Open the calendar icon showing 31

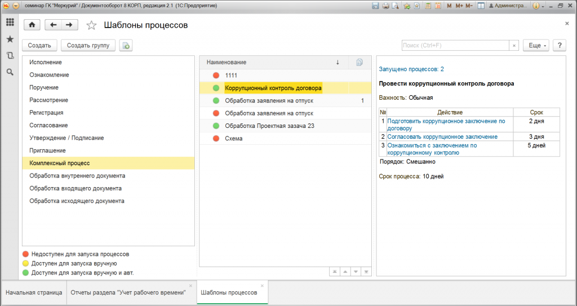coord(438,6)
